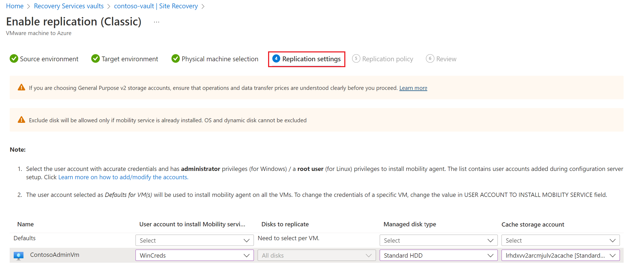
Task: Open Learn more on add/modify accounts link
Action: coord(123,177)
